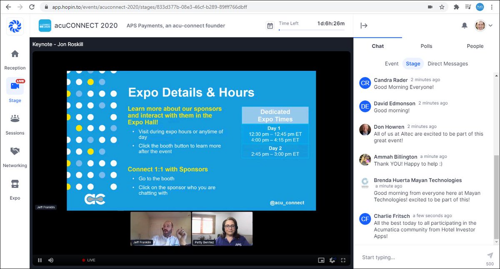Open Ammah Billington's name in chat

(x=395, y=157)
